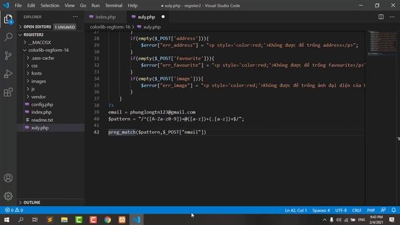The image size is (400, 225).
Task: Open the Go menu
Action: (83, 6)
